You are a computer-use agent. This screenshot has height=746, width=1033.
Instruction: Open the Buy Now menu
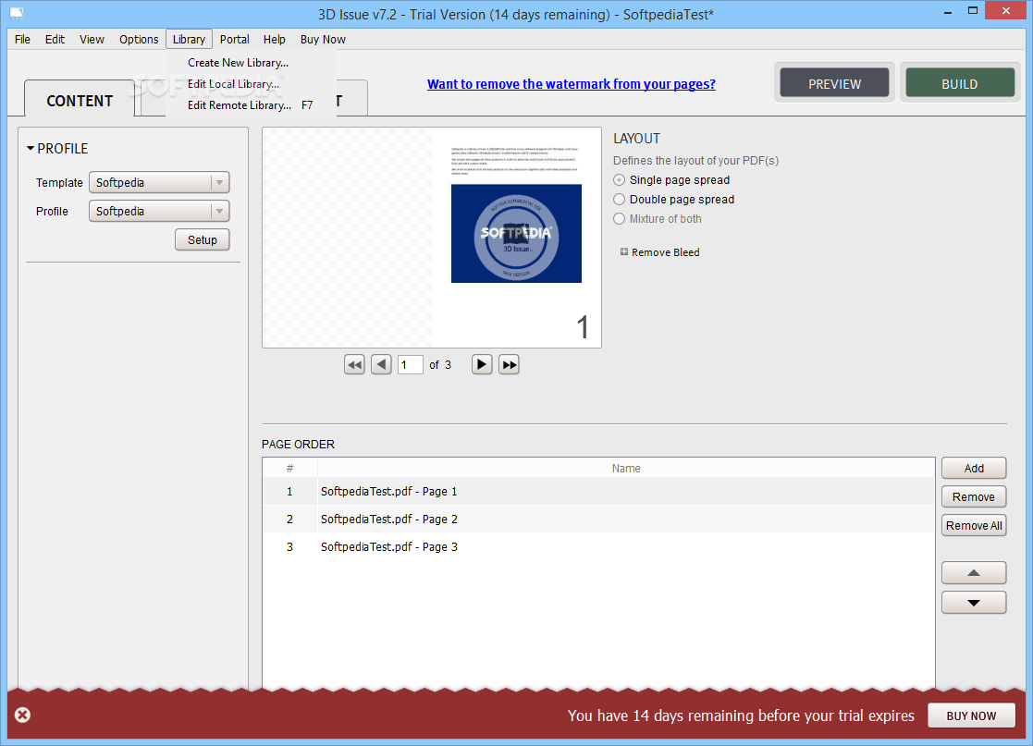323,40
